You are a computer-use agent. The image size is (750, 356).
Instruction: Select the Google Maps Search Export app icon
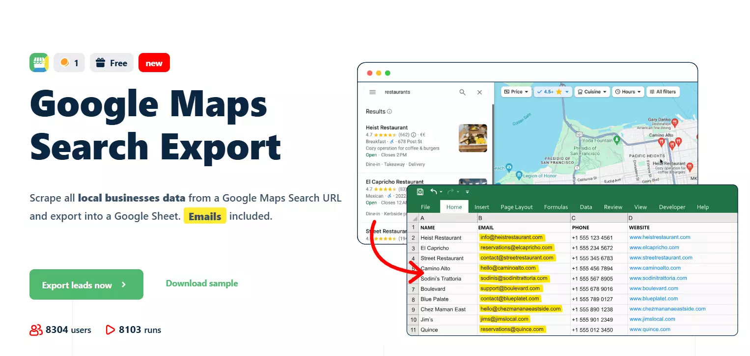pos(39,62)
